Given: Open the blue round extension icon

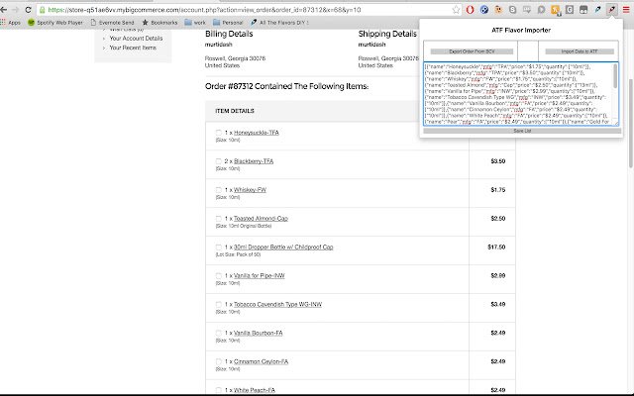Looking at the screenshot, I should tap(484, 10).
